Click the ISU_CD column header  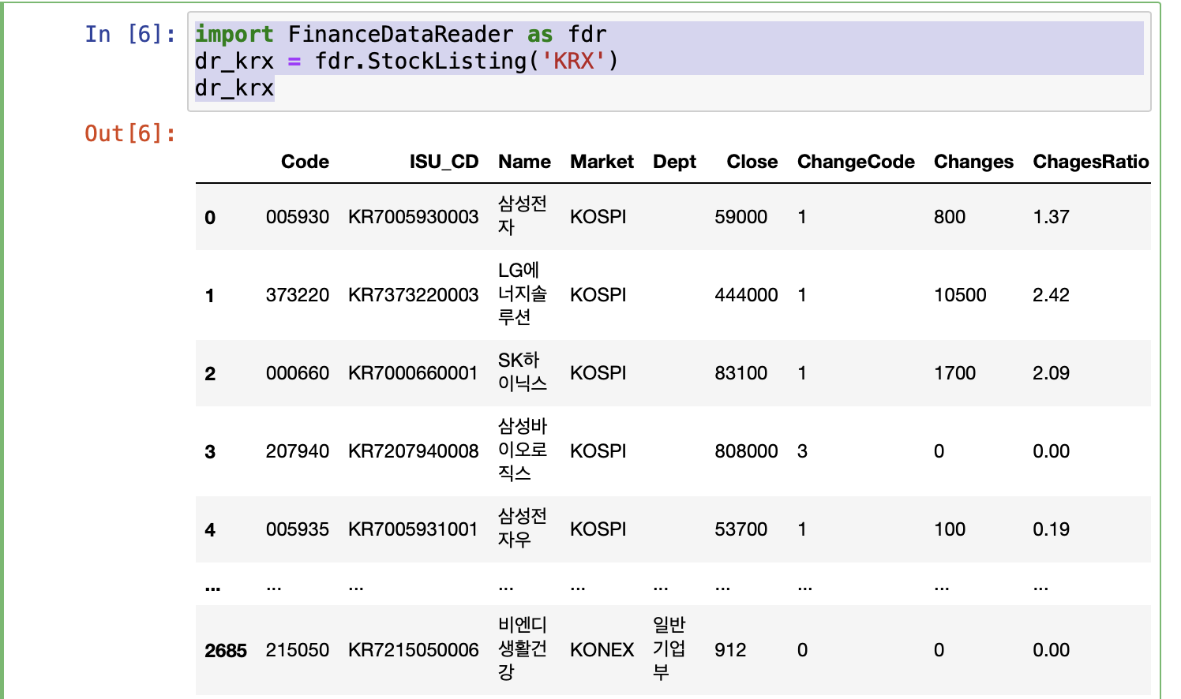444,162
